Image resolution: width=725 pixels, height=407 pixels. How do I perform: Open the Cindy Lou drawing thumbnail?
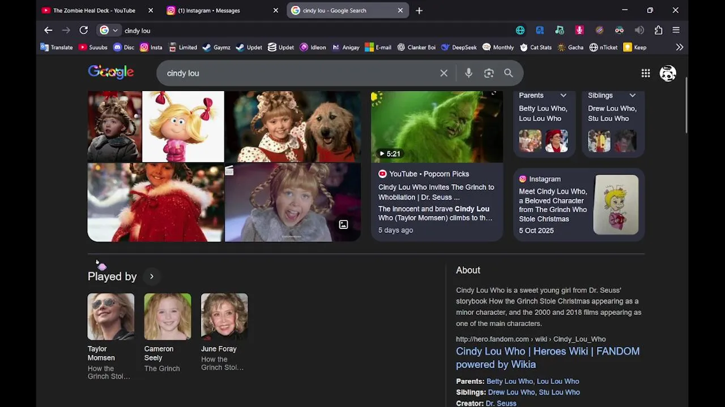click(616, 205)
